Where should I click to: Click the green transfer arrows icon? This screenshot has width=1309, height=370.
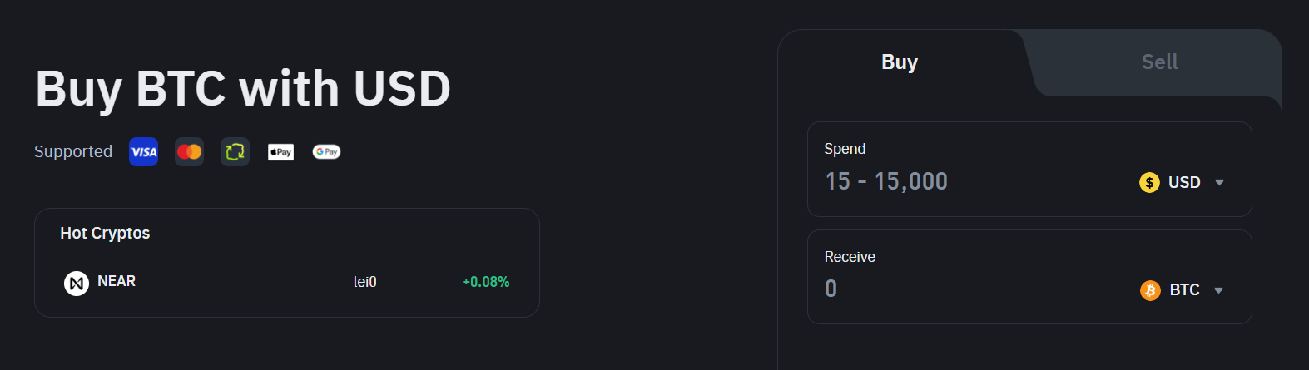pos(235,152)
